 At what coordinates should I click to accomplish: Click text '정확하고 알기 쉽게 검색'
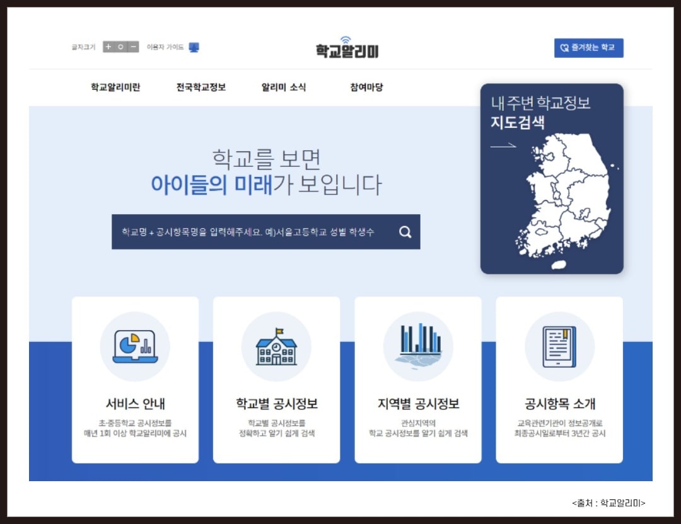(x=277, y=433)
